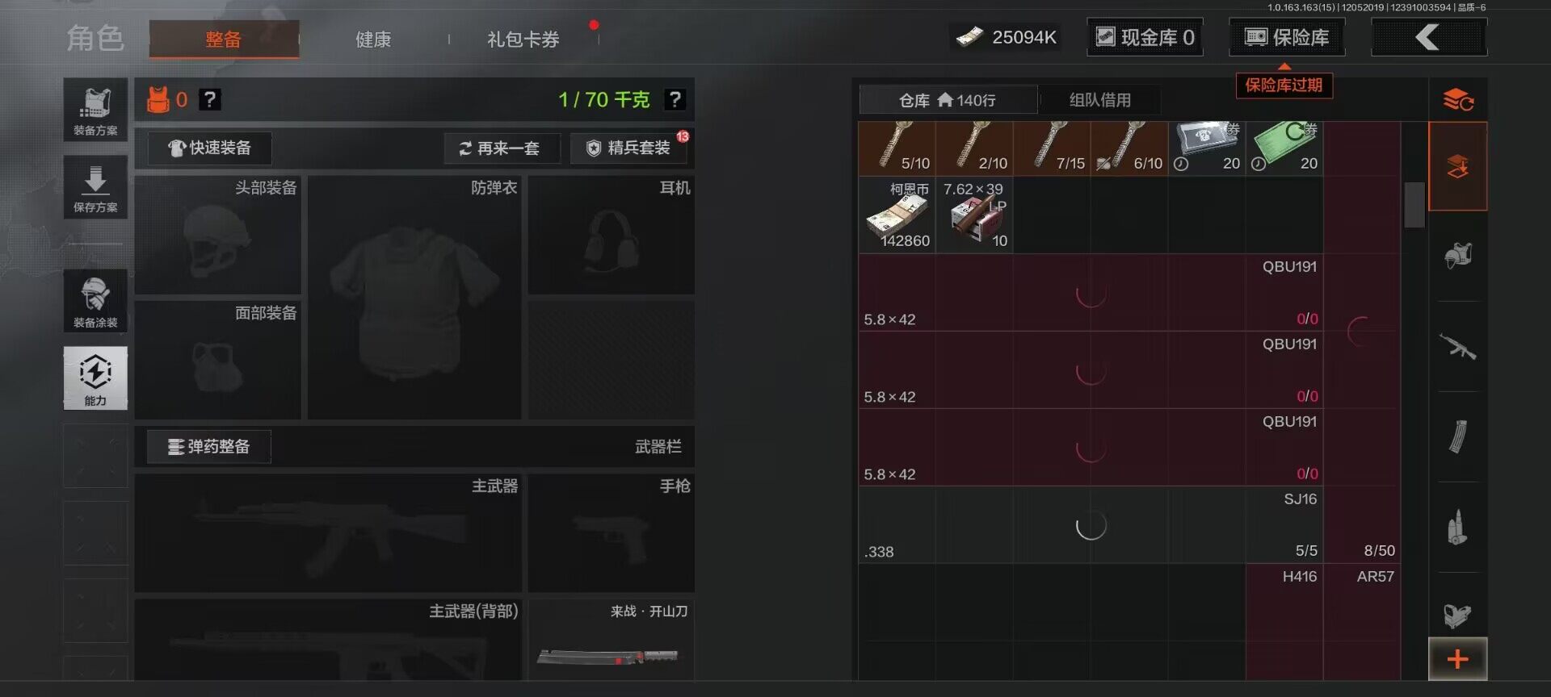This screenshot has height=697, width=1551.
Task: Open the 保险库 button
Action: click(1287, 37)
